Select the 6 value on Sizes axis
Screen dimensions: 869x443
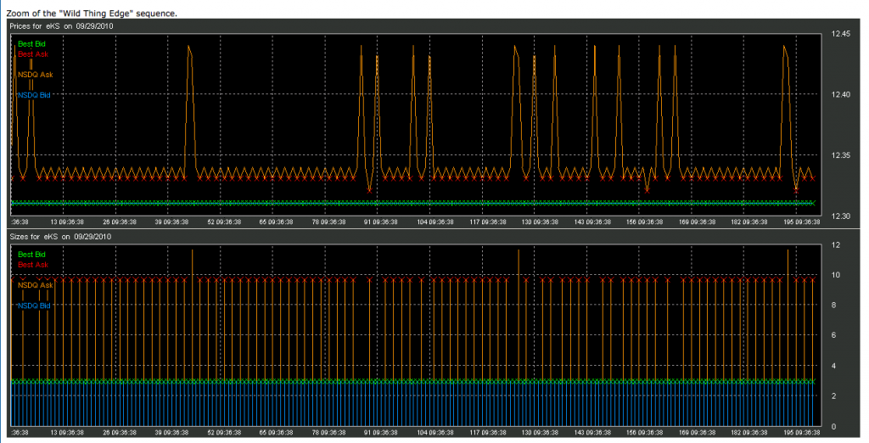click(833, 335)
